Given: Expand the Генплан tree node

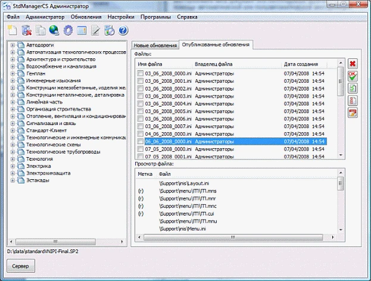Looking at the screenshot, I should click(x=13, y=74).
